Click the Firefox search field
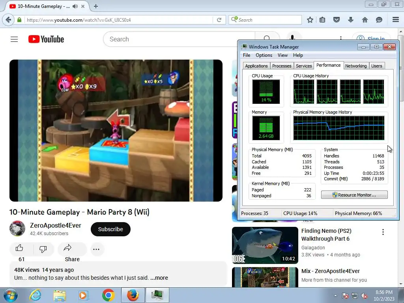 coord(265,20)
